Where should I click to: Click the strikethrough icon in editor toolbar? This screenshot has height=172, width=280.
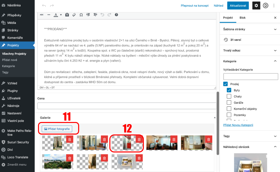(x=42, y=15)
